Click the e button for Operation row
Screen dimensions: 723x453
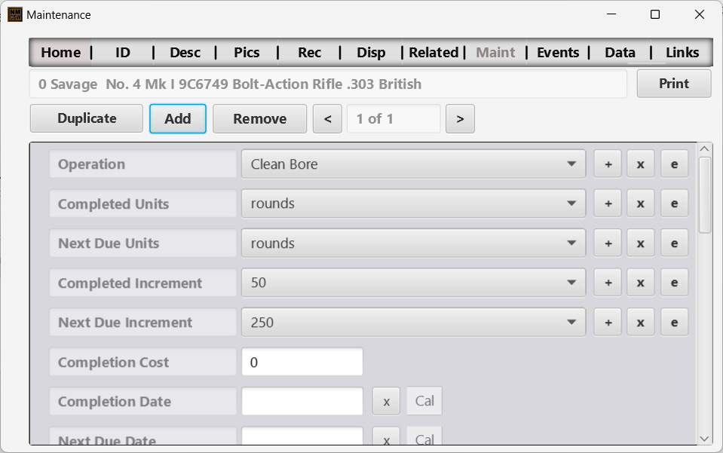click(674, 164)
